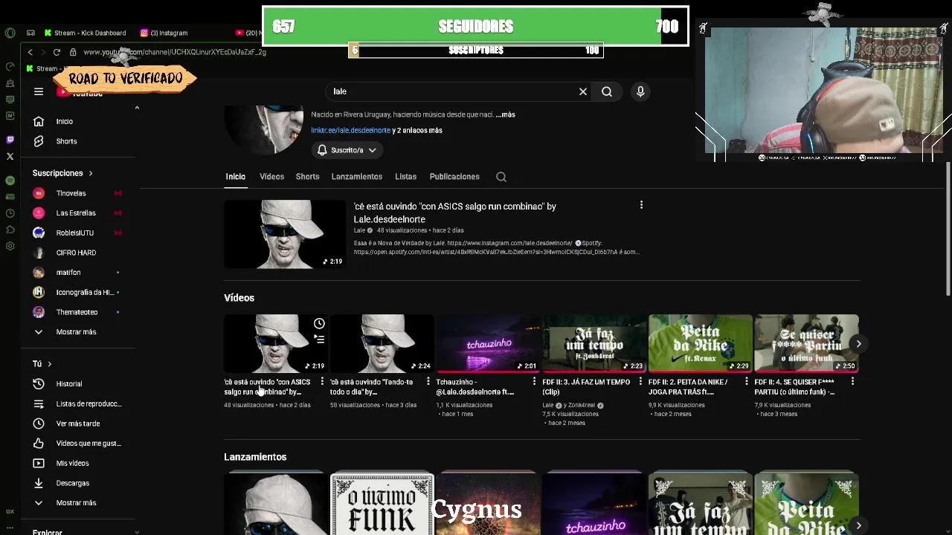Screen dimensions: 952x535
Task: Open extensions cube icon in sidebar
Action: point(10,230)
